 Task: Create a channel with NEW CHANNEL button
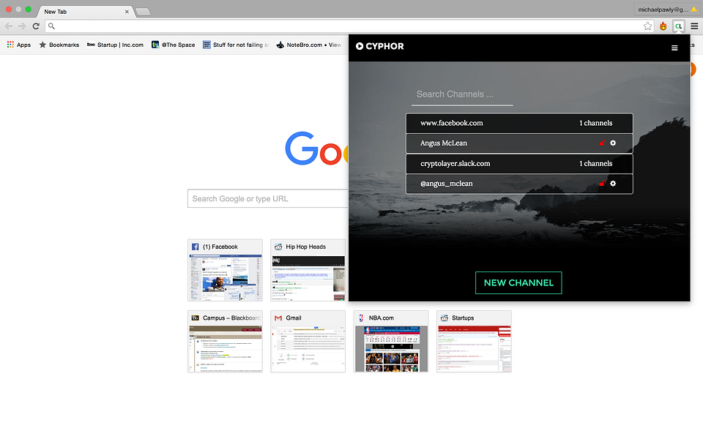tap(518, 282)
